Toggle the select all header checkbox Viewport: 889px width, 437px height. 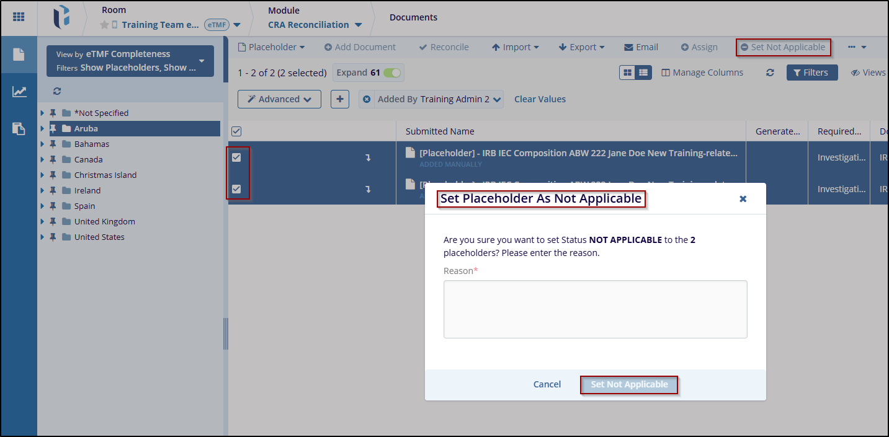pyautogui.click(x=236, y=131)
